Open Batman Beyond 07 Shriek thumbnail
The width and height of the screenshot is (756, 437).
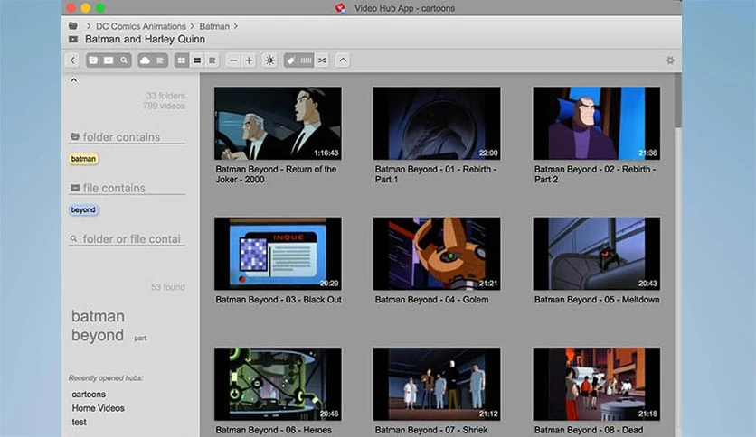[437, 384]
